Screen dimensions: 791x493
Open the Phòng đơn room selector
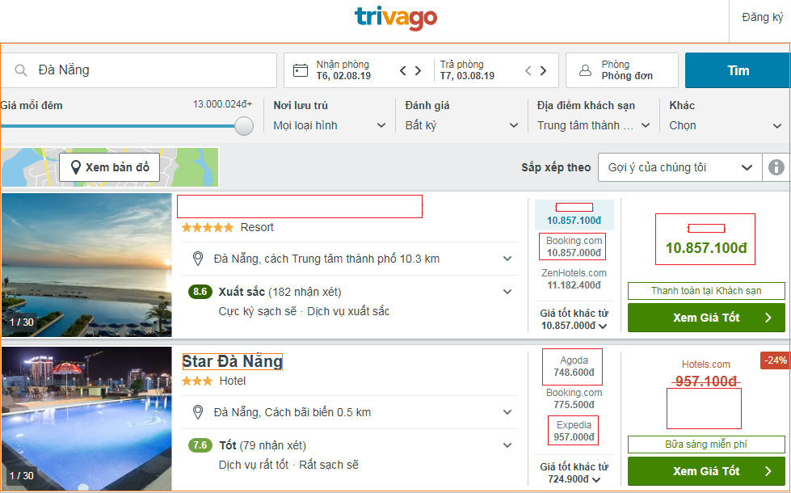[622, 70]
